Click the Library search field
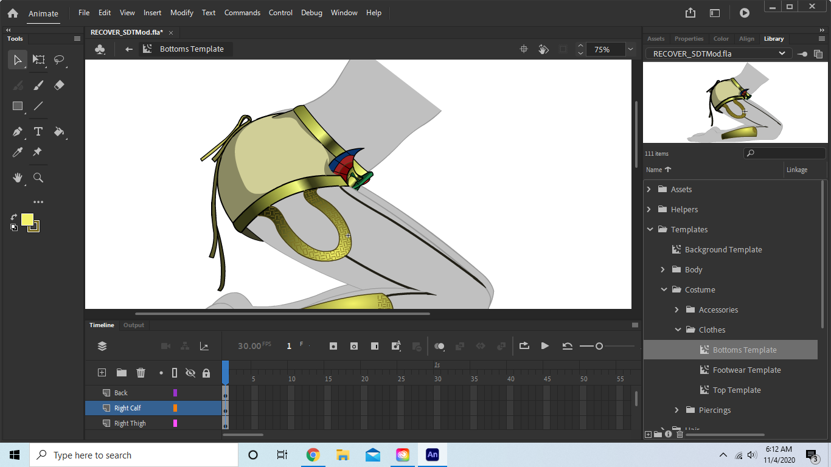 (x=784, y=153)
